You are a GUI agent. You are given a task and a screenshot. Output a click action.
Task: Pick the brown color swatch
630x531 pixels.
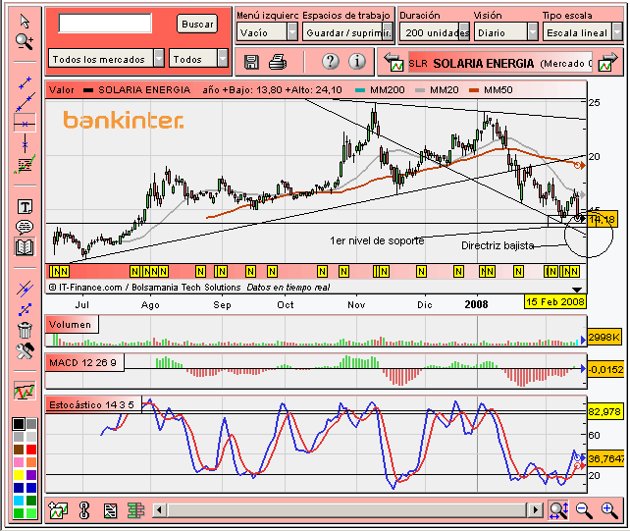coord(19,450)
